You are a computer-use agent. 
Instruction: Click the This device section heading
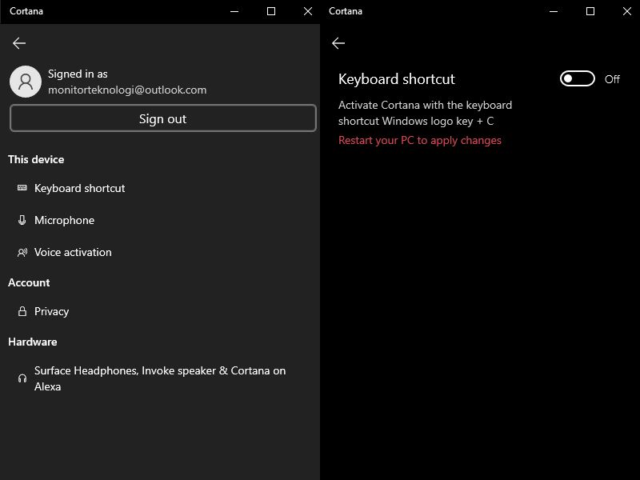36,159
